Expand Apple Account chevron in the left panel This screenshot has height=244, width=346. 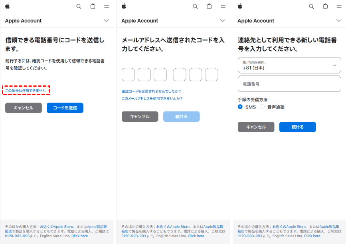click(x=106, y=20)
